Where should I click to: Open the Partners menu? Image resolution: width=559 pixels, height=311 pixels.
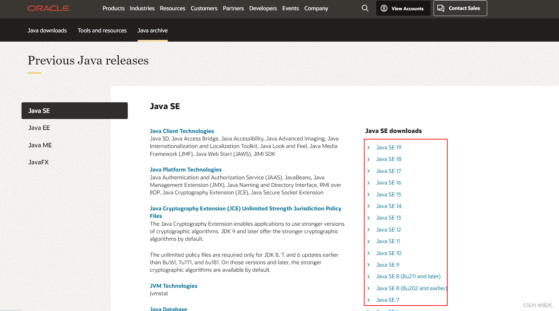pyautogui.click(x=233, y=8)
